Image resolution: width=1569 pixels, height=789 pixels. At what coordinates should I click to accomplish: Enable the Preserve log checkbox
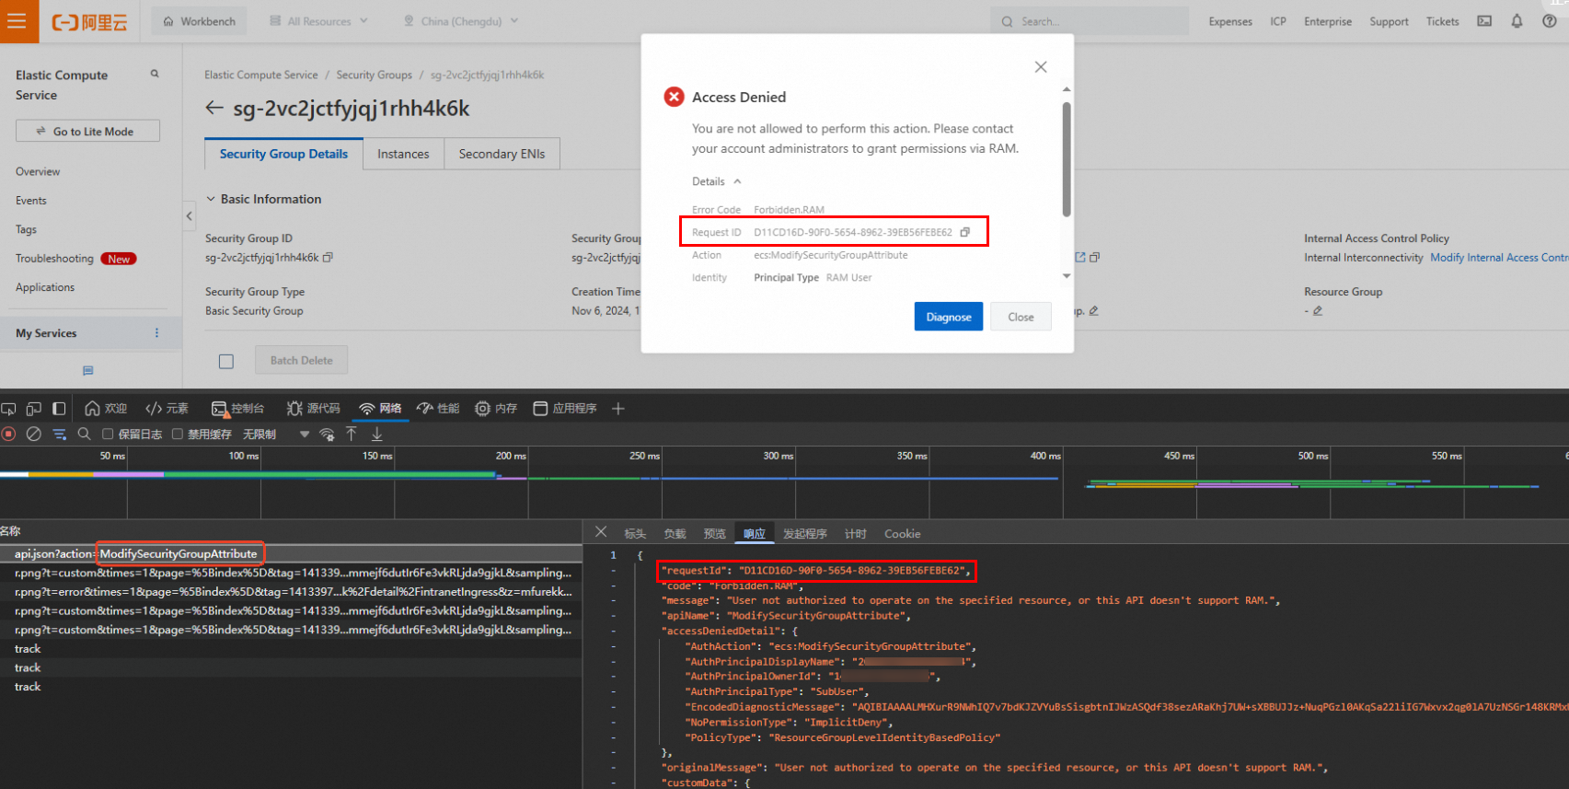pos(108,434)
